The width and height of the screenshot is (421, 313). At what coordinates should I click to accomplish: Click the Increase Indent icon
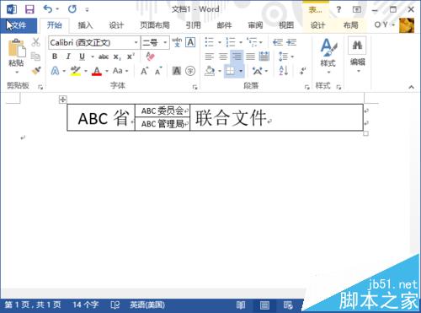(291, 42)
